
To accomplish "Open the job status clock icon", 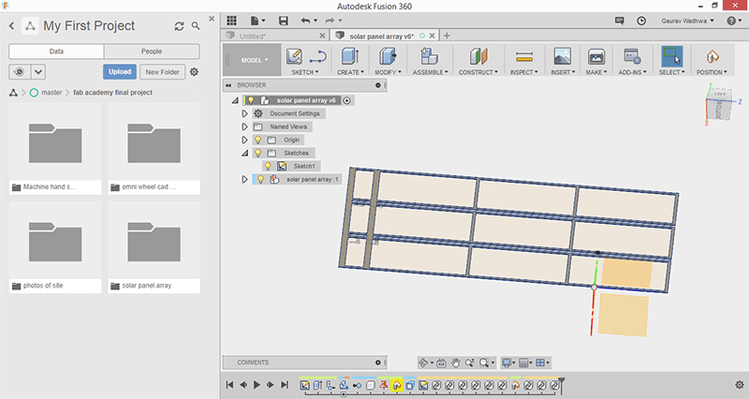I will [639, 20].
